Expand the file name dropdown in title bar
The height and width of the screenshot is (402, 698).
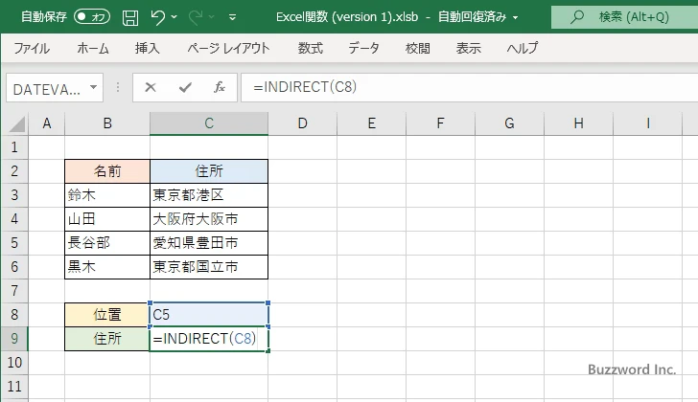(516, 18)
